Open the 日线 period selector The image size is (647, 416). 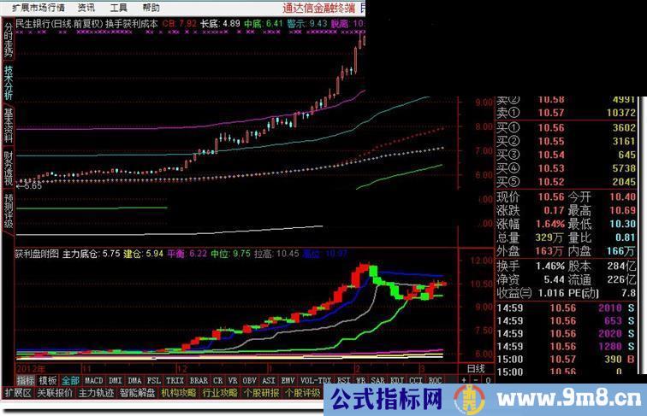tap(475, 368)
